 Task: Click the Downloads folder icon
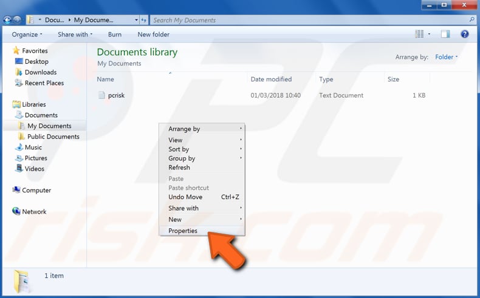pyautogui.click(x=19, y=72)
